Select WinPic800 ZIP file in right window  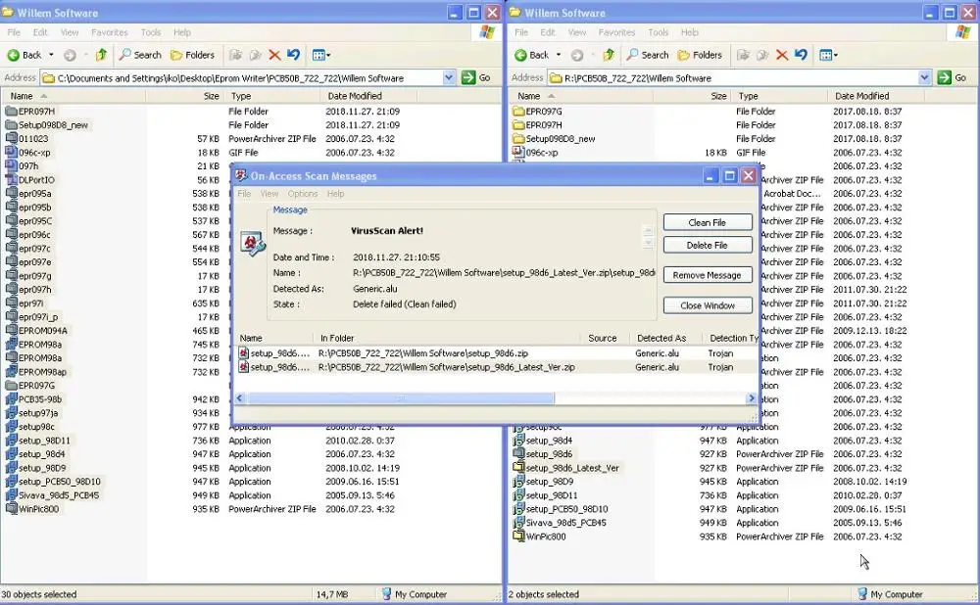(539, 536)
